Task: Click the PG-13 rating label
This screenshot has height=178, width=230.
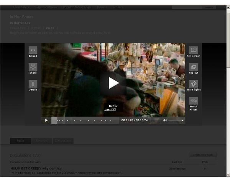Action: click(x=50, y=28)
